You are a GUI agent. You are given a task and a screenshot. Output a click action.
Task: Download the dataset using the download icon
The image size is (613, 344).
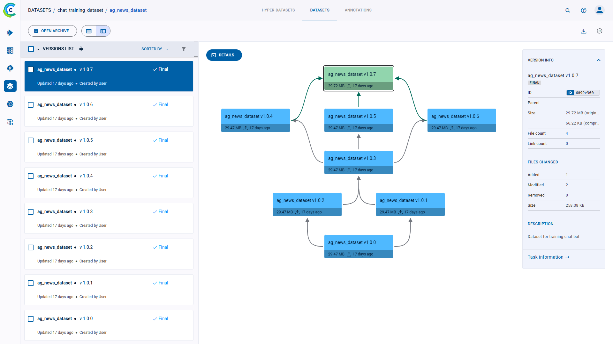(x=584, y=31)
